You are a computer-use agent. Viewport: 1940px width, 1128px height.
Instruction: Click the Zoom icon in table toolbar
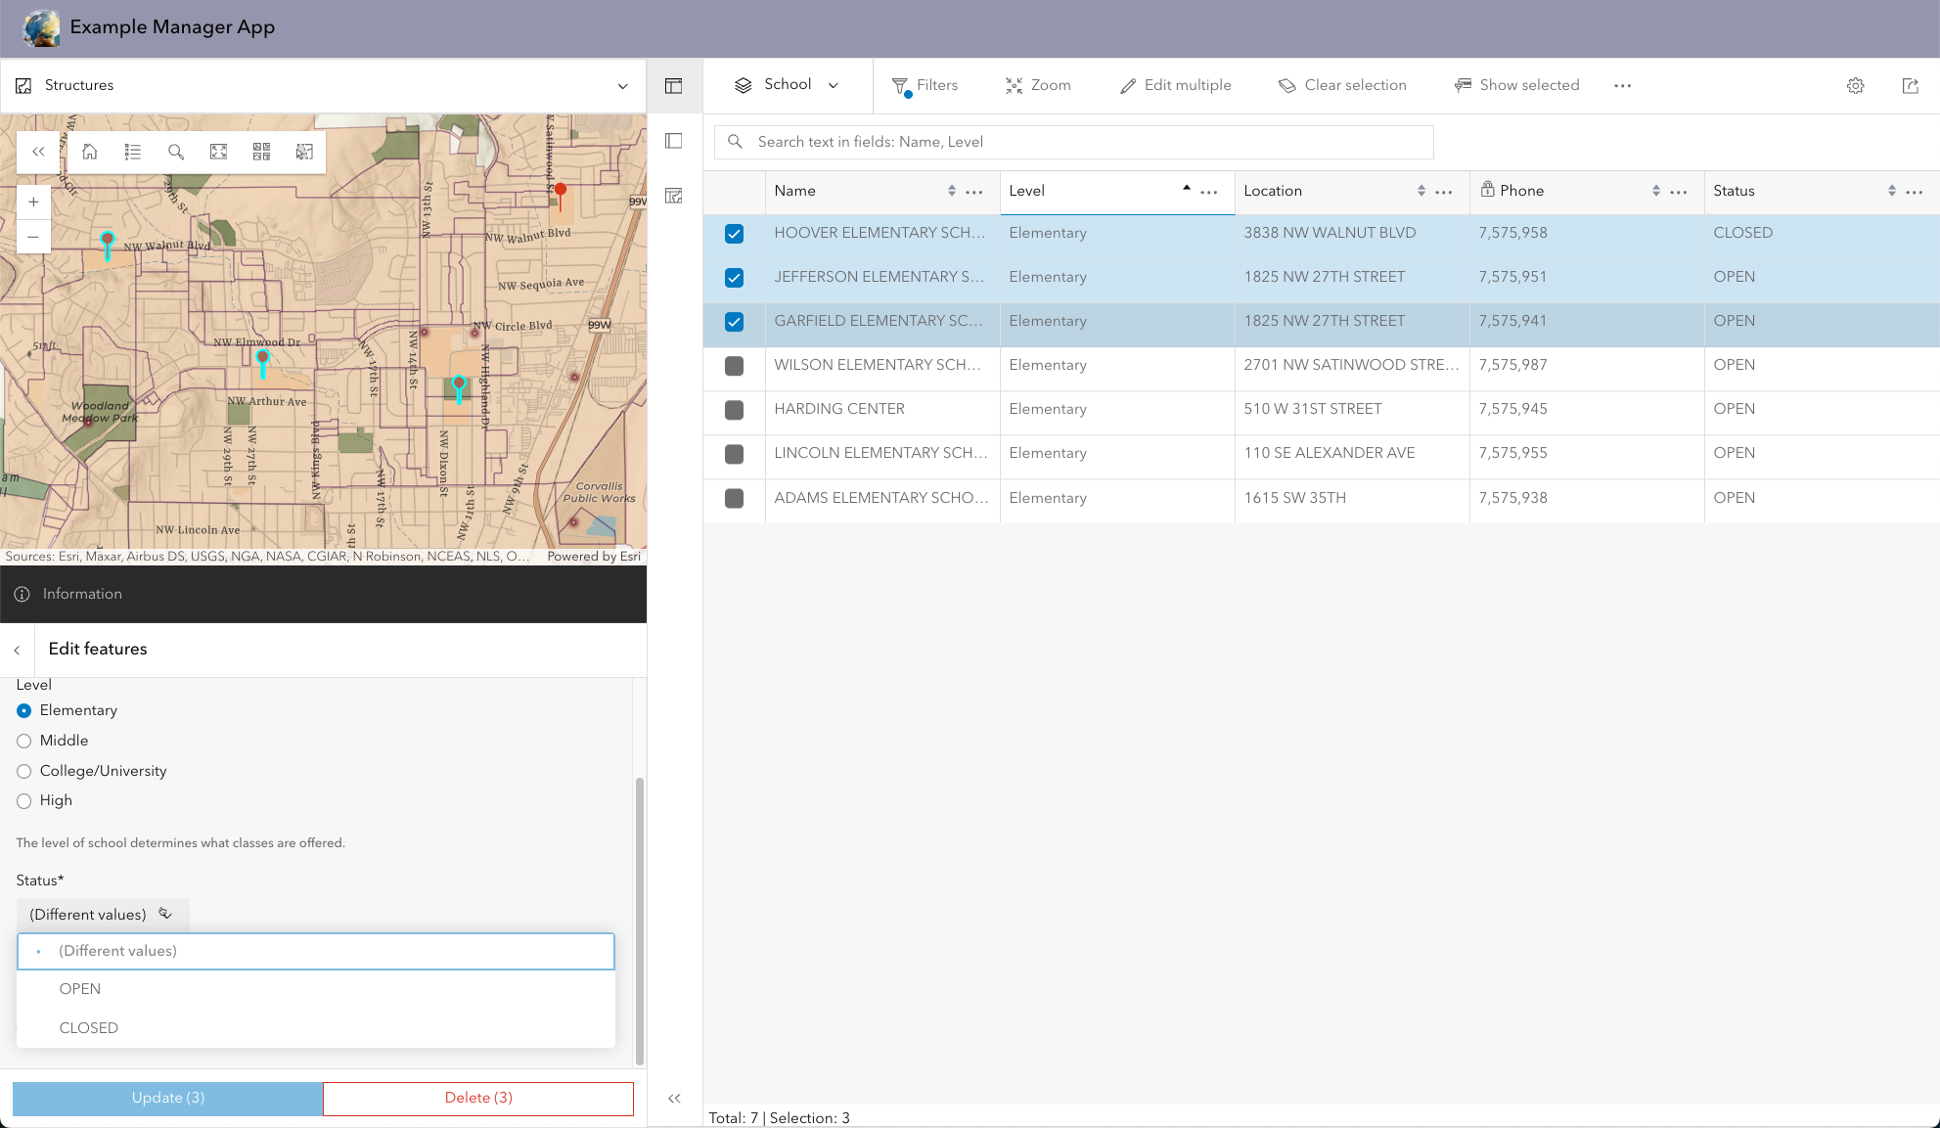click(1038, 85)
